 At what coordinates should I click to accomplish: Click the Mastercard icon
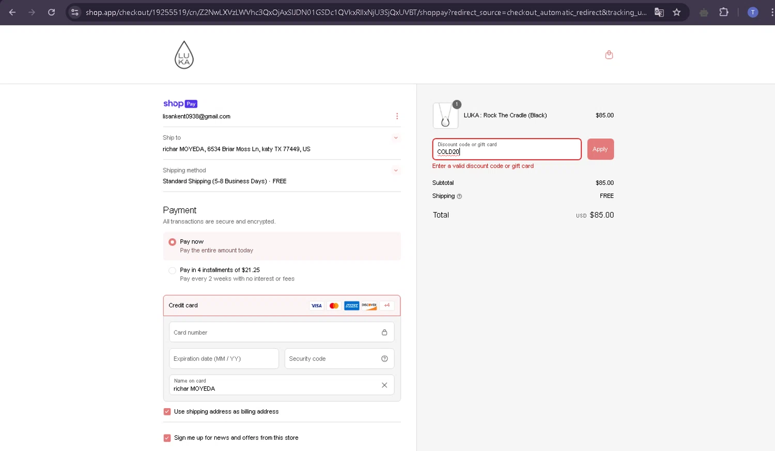pos(334,306)
